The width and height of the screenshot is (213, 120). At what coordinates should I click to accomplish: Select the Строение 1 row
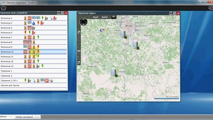[x=33, y=71]
